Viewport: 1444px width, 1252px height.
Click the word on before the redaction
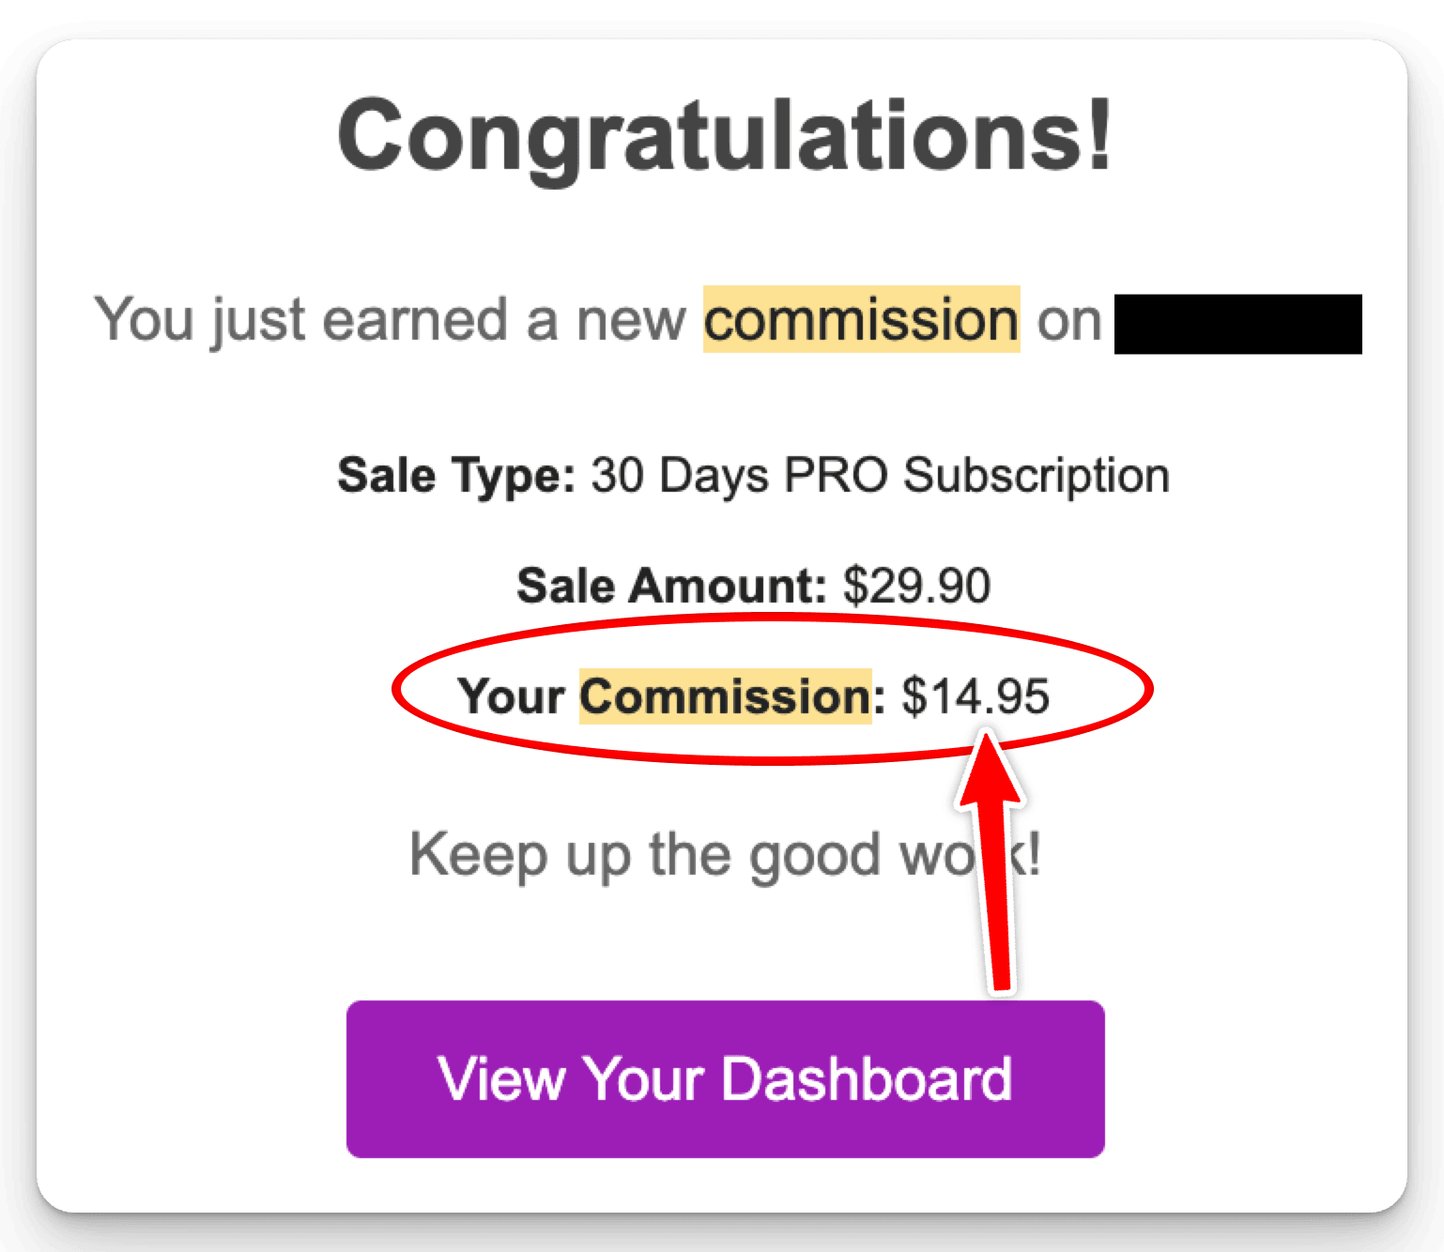1068,320
